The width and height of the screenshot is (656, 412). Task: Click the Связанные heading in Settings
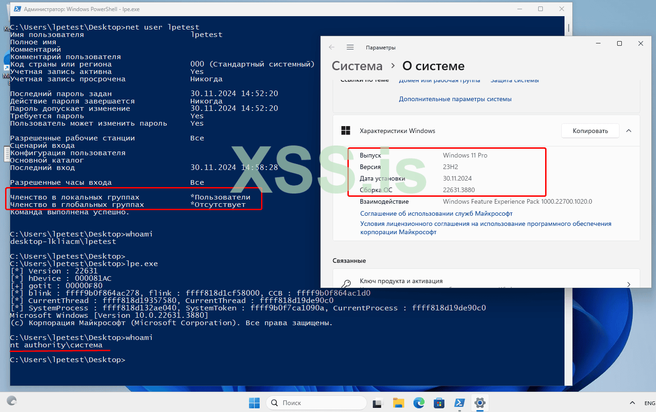tap(349, 261)
